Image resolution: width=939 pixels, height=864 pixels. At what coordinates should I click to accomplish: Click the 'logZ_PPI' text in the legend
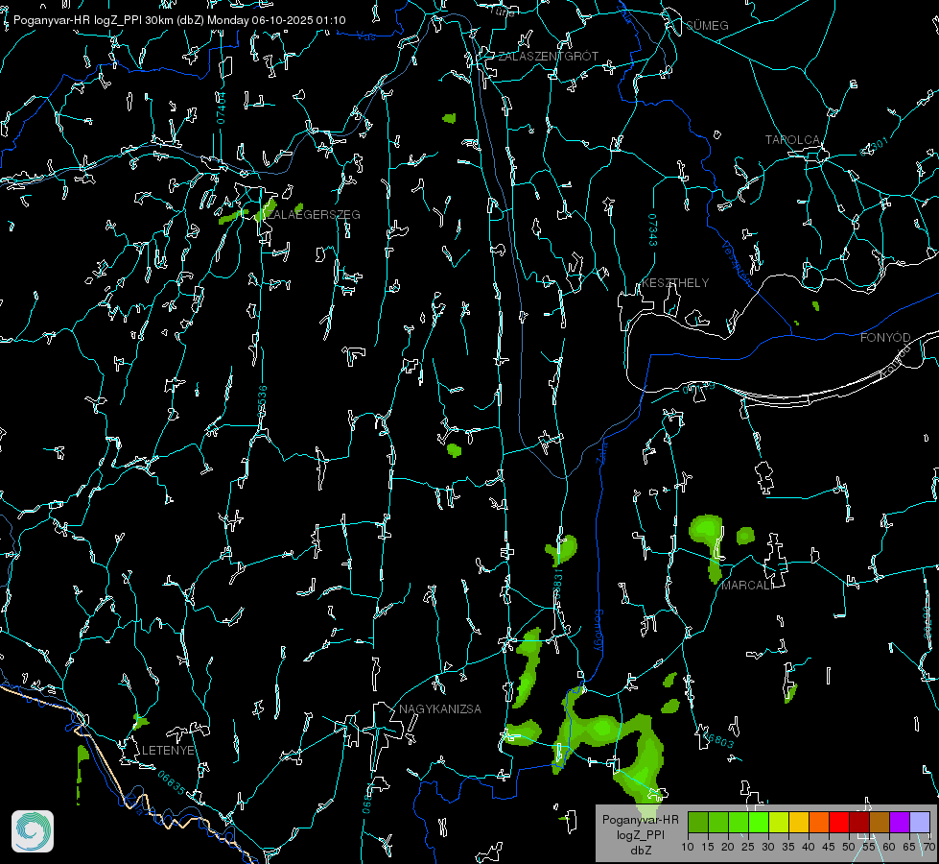click(640, 835)
